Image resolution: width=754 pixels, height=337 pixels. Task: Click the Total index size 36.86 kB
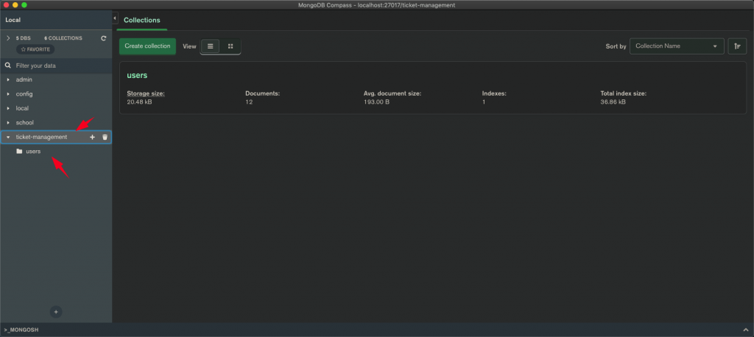pos(613,102)
